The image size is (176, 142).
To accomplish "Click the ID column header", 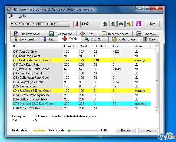I will (x=37, y=46).
